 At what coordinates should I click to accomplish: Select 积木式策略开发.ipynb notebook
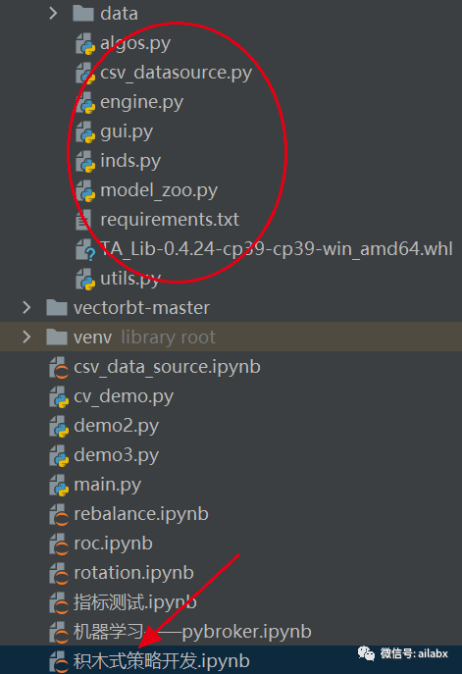(x=162, y=661)
